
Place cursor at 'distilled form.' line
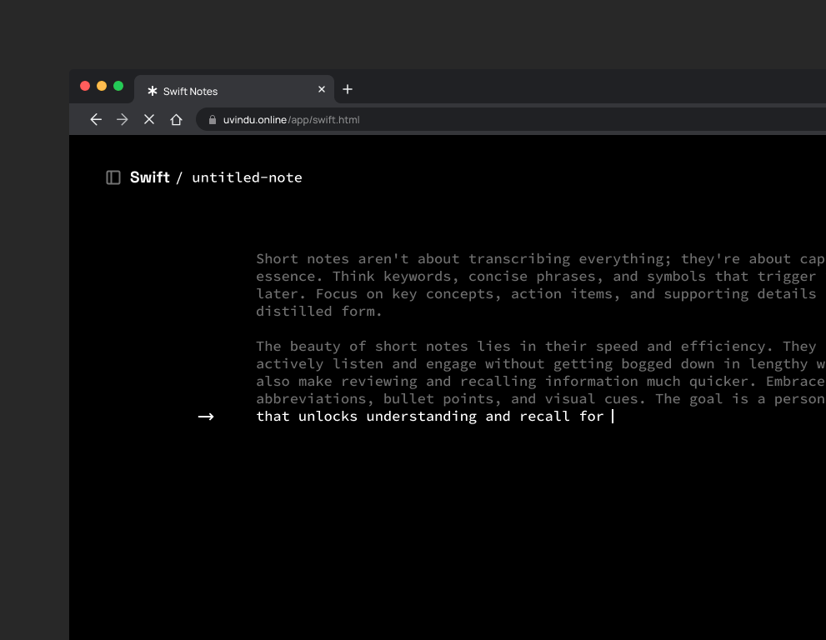coord(318,312)
